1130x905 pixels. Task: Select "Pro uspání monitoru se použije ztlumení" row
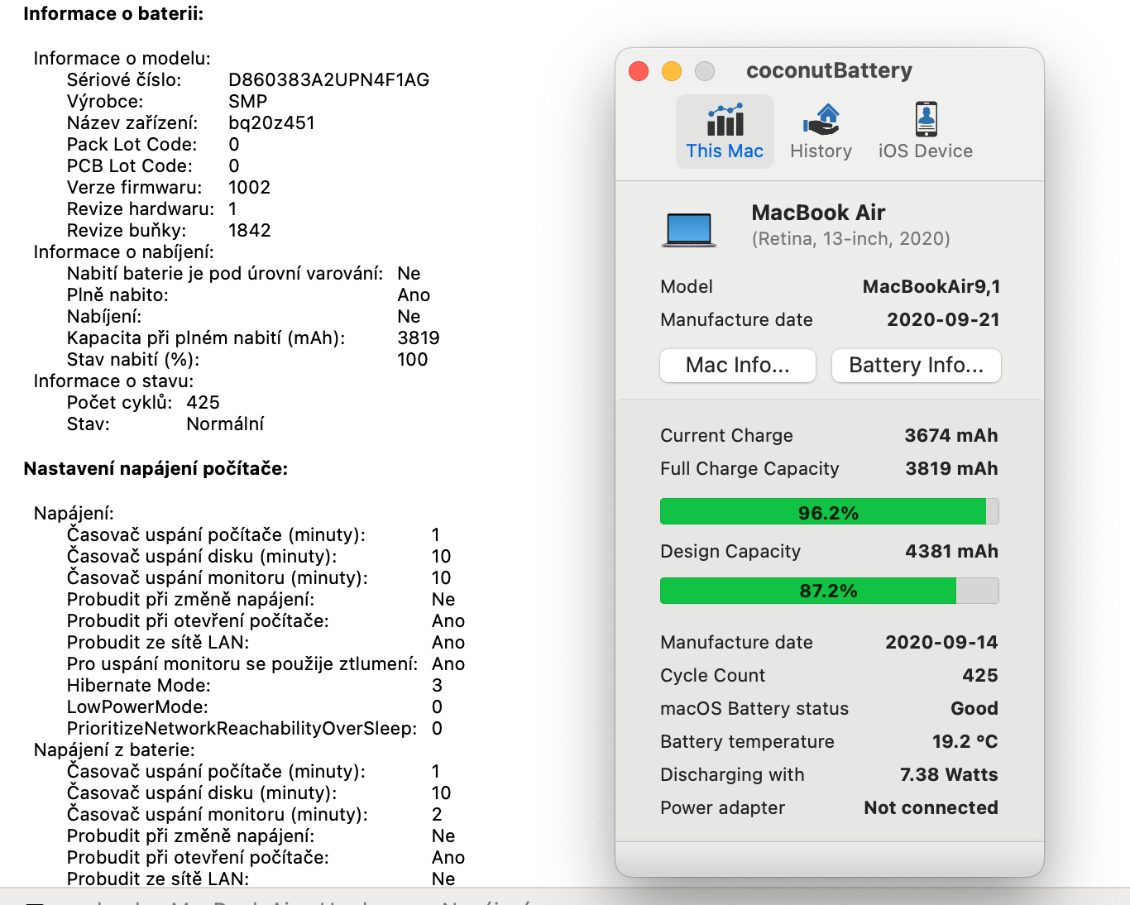(x=266, y=664)
